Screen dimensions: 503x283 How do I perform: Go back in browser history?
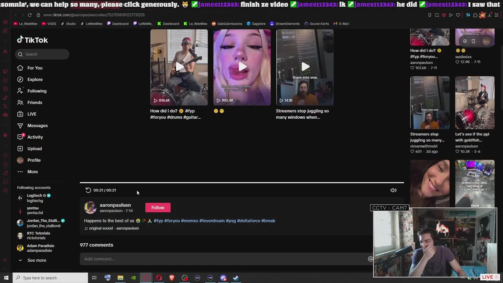click(16, 15)
